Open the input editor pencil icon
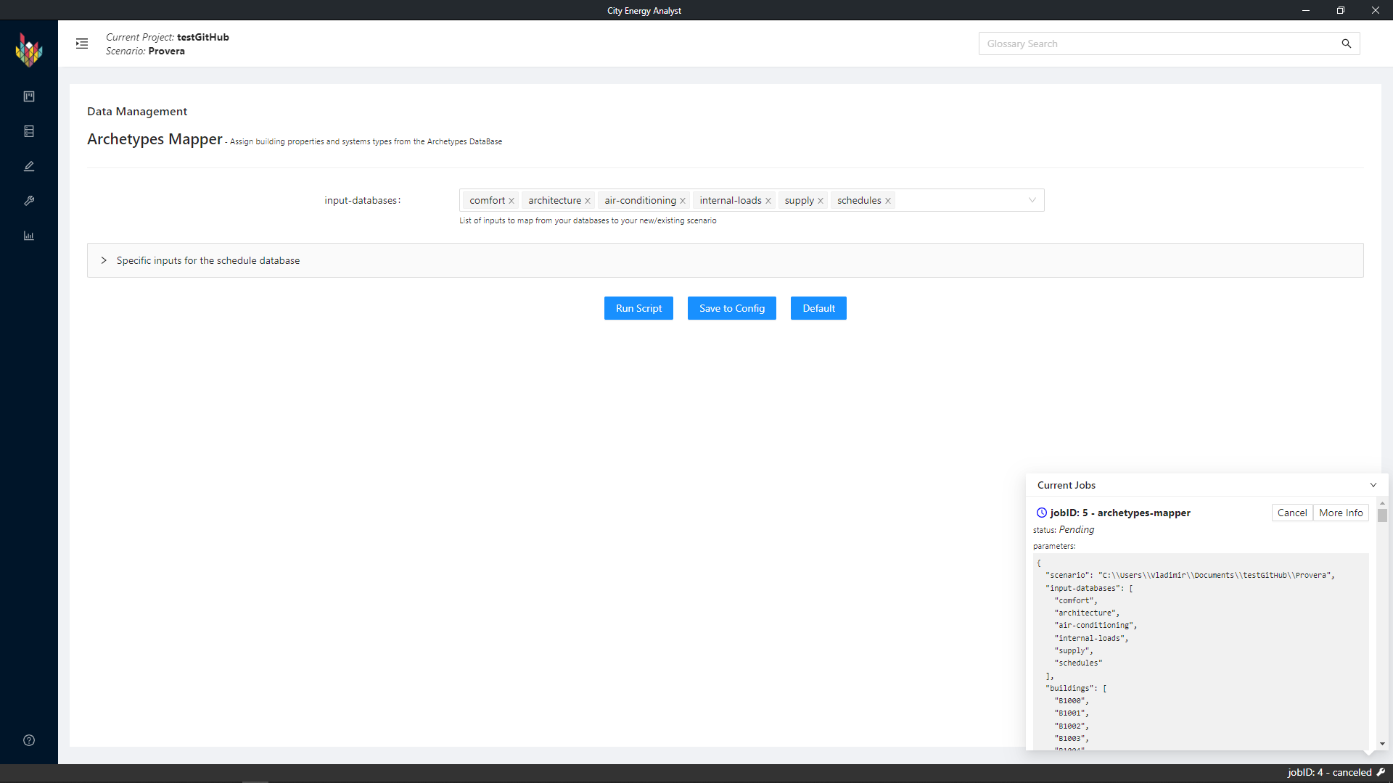Viewport: 1393px width, 783px height. coord(29,166)
